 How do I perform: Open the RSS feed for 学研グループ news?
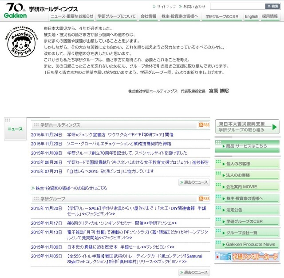pyautogui.click(x=204, y=198)
